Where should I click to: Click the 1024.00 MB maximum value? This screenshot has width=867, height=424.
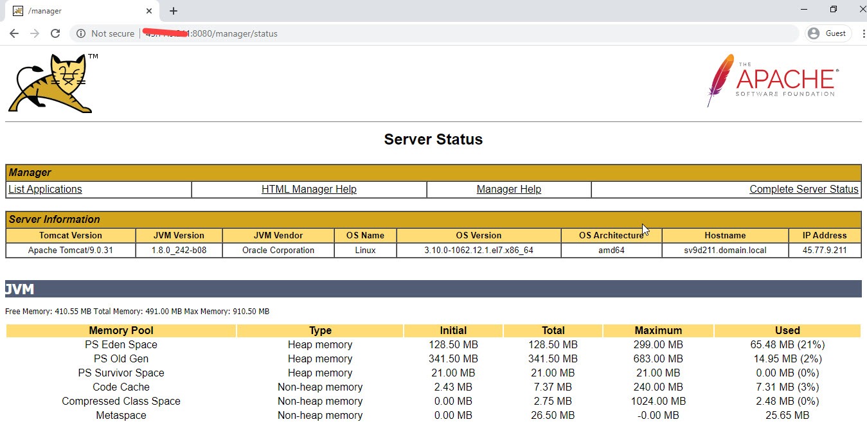pyautogui.click(x=658, y=402)
